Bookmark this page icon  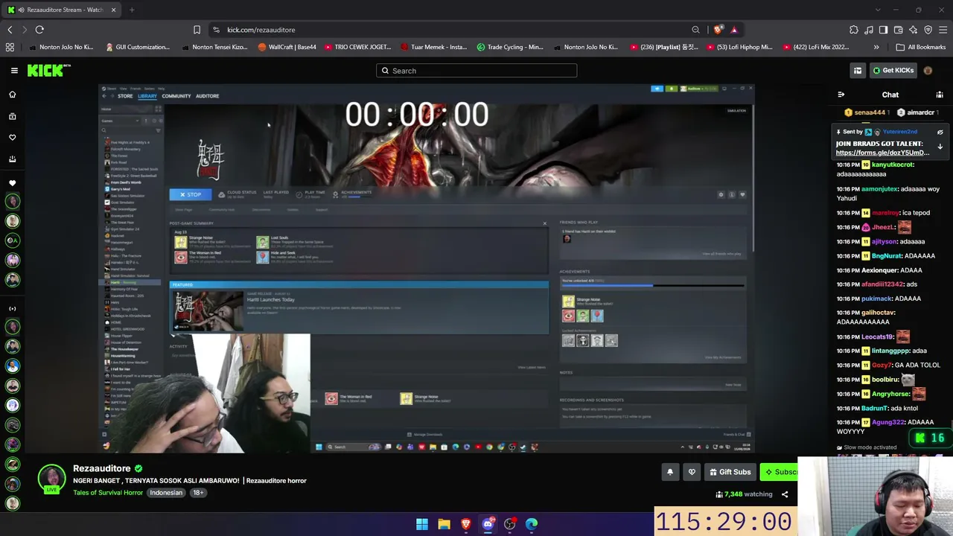197,30
